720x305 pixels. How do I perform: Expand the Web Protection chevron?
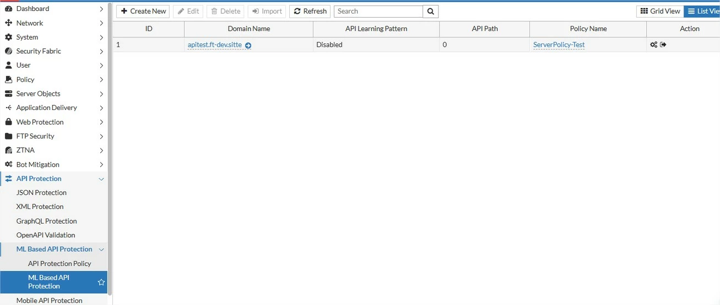pos(101,122)
